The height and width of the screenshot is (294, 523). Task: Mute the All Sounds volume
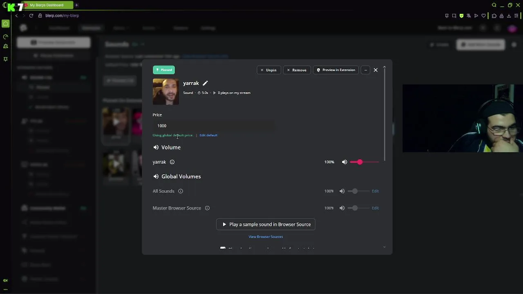342,191
